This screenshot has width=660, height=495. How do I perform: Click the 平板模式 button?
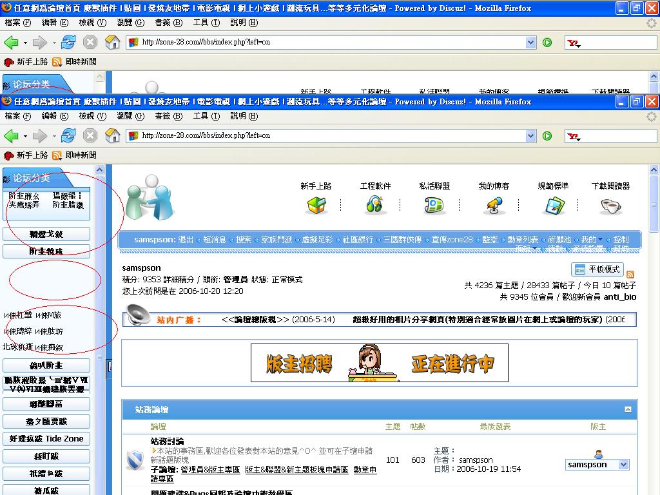pos(597,269)
